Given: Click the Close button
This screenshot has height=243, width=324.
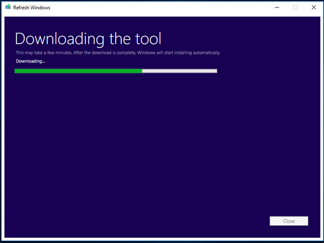Looking at the screenshot, I should tap(289, 221).
